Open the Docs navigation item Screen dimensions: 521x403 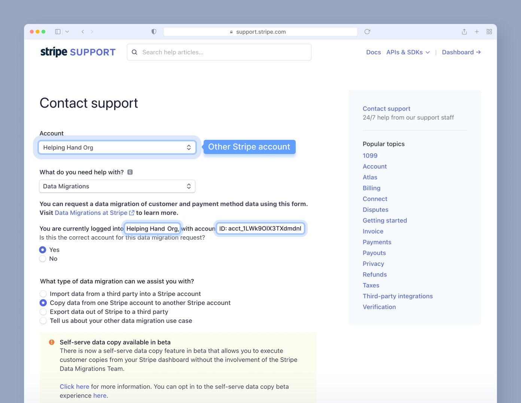tap(373, 52)
